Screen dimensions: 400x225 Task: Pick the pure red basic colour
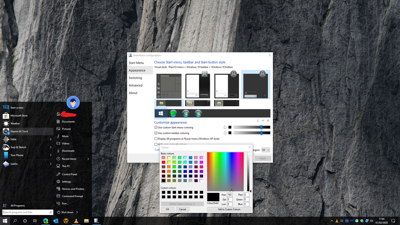163,162
